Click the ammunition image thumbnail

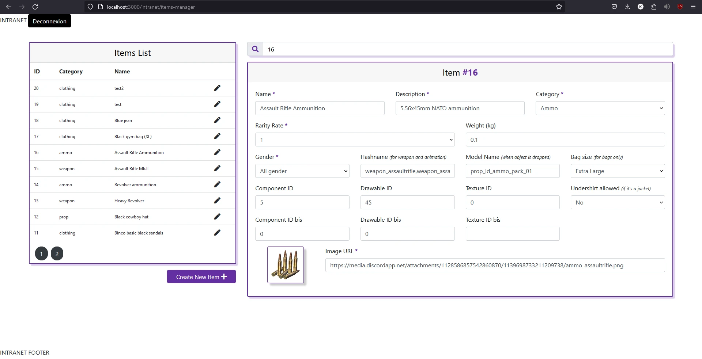tap(285, 264)
